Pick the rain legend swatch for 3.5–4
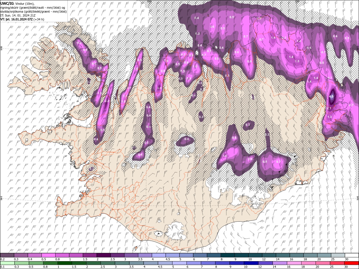Viewport: 359px width, 269px height. click(x=137, y=263)
